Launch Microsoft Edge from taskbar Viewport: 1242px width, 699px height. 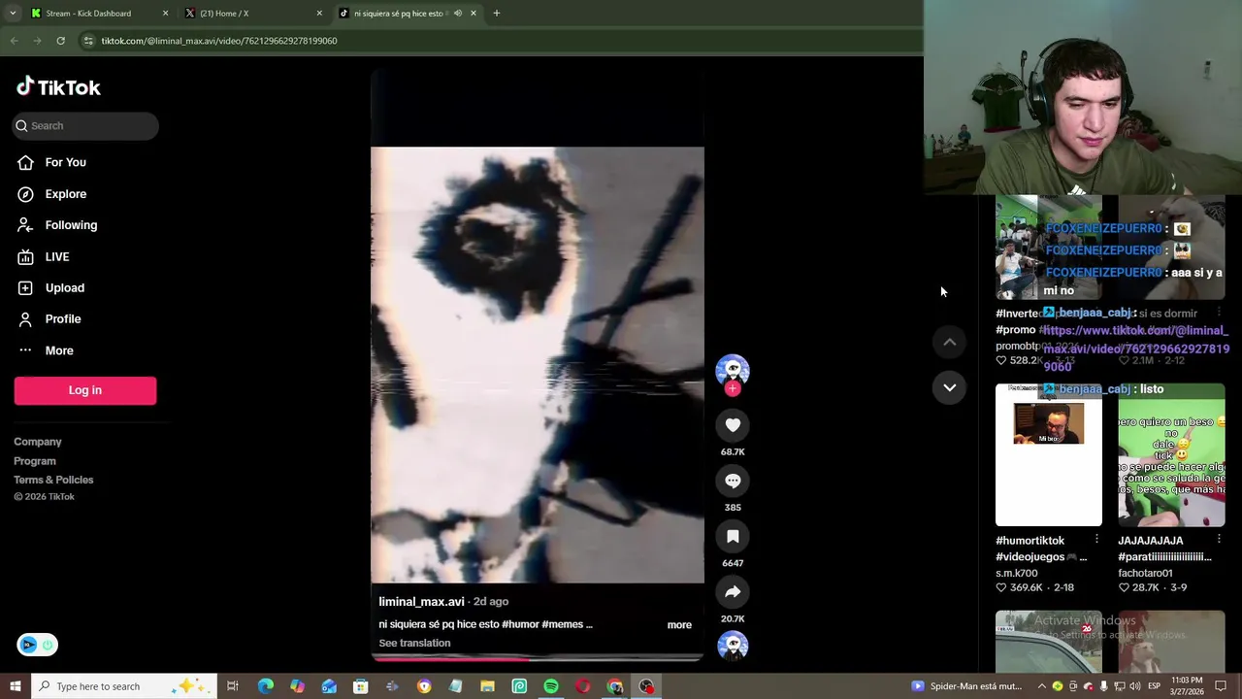pos(265,686)
